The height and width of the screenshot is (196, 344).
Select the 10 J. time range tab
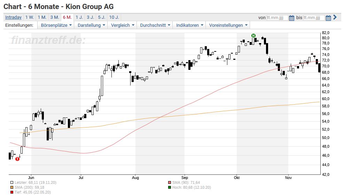pos(114,17)
